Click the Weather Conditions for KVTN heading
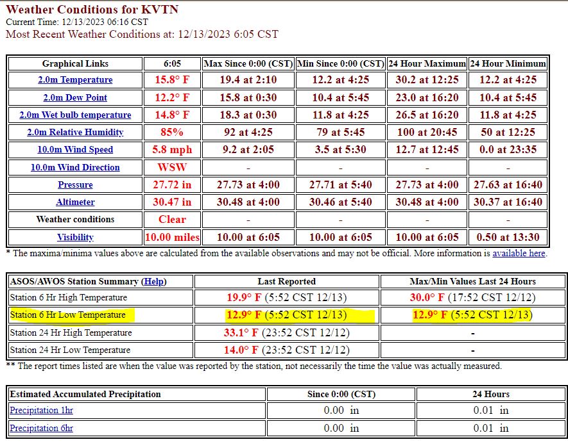This screenshot has height=442, width=568. tap(92, 10)
